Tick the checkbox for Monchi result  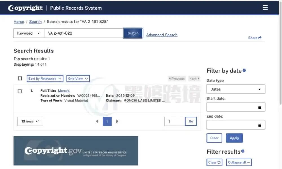20,91
